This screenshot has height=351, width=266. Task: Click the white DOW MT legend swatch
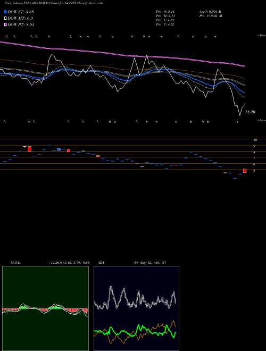point(6,18)
